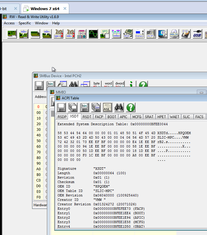Open the MSR register icon

pyautogui.click(x=128, y=34)
